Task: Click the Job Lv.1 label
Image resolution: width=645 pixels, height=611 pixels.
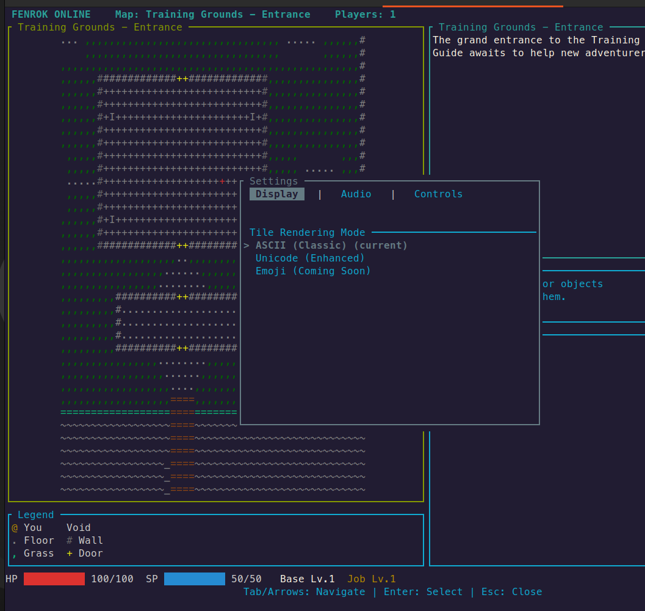Action: 372,579
